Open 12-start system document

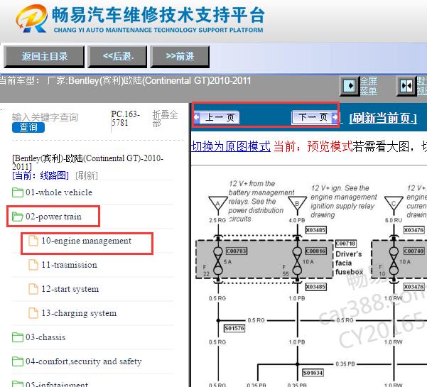click(70, 289)
